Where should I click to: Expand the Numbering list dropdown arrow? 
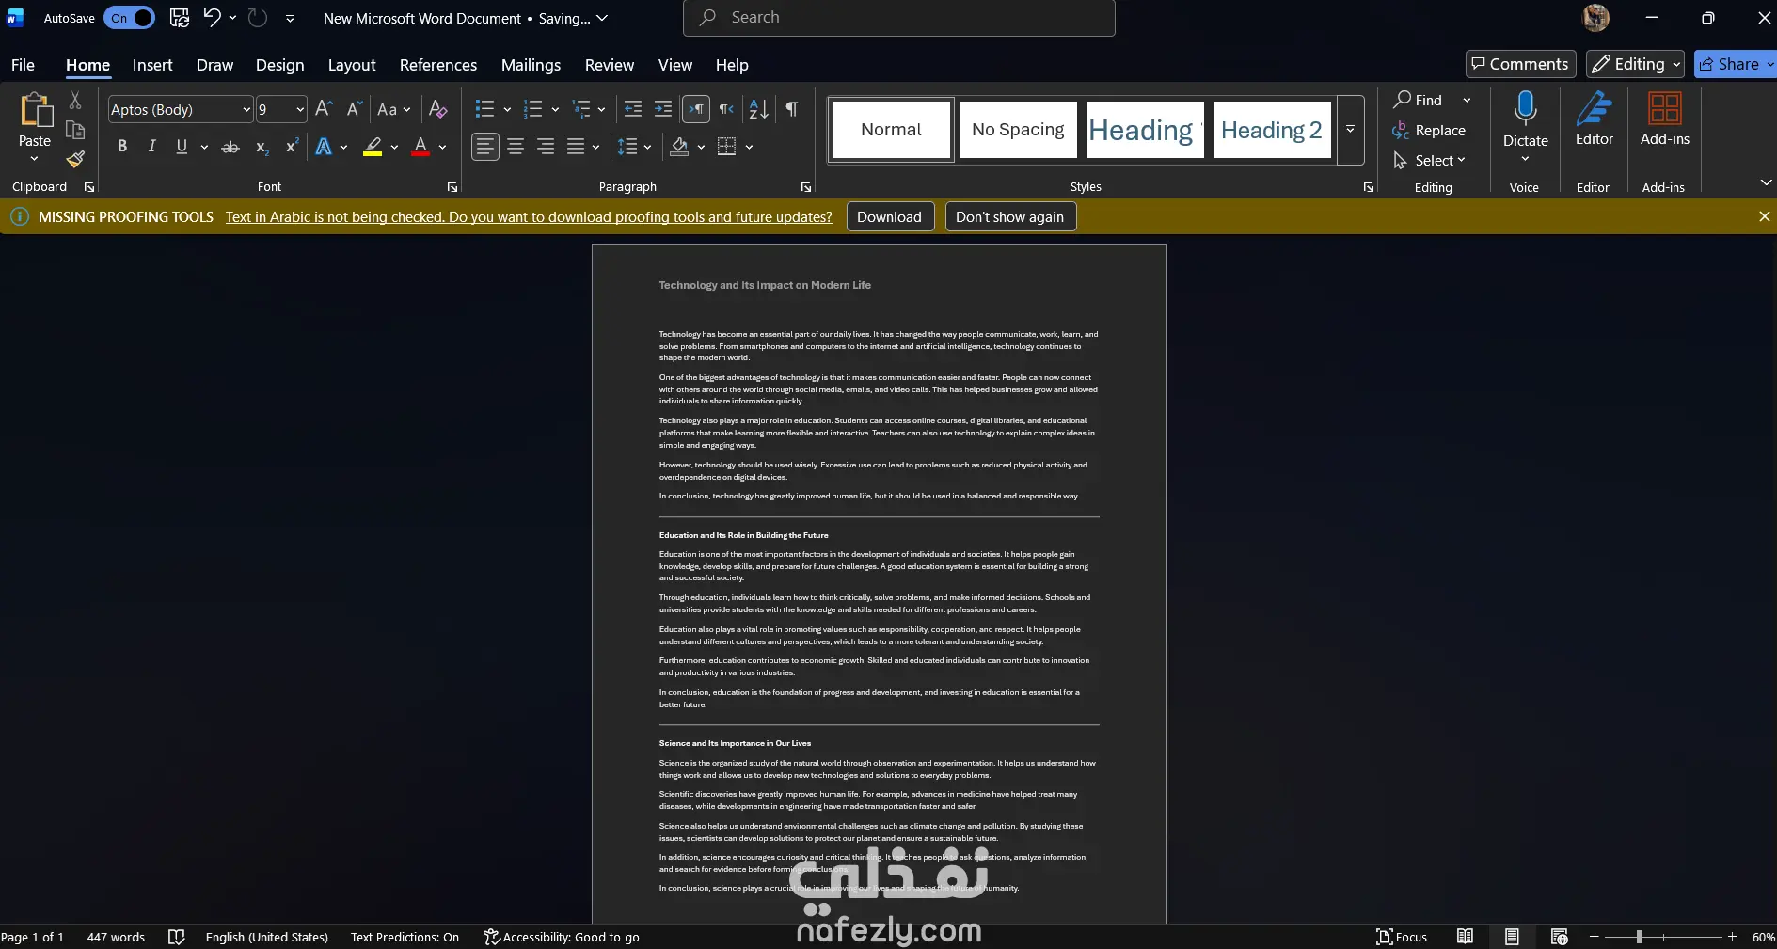pyautogui.click(x=555, y=110)
